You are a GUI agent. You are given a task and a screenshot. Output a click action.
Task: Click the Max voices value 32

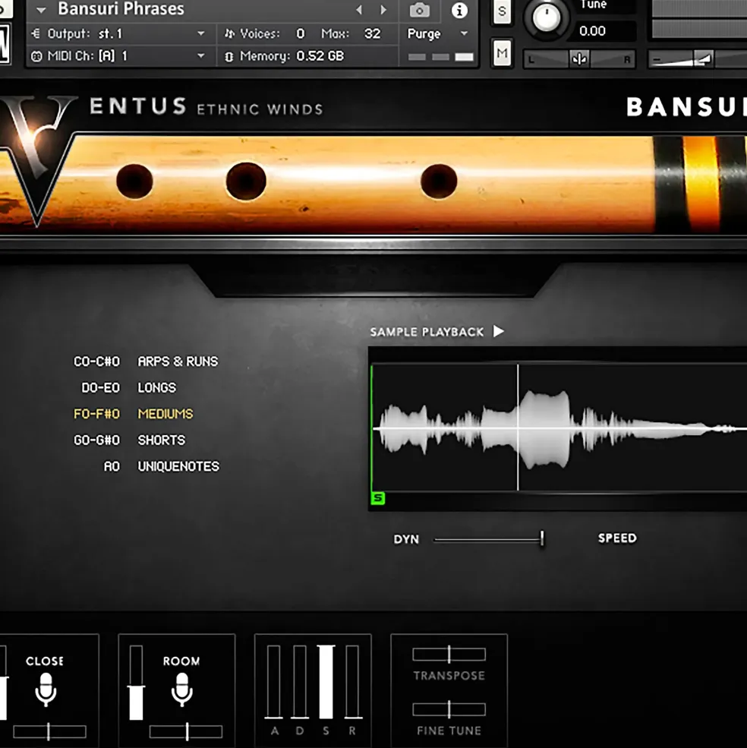coord(373,33)
